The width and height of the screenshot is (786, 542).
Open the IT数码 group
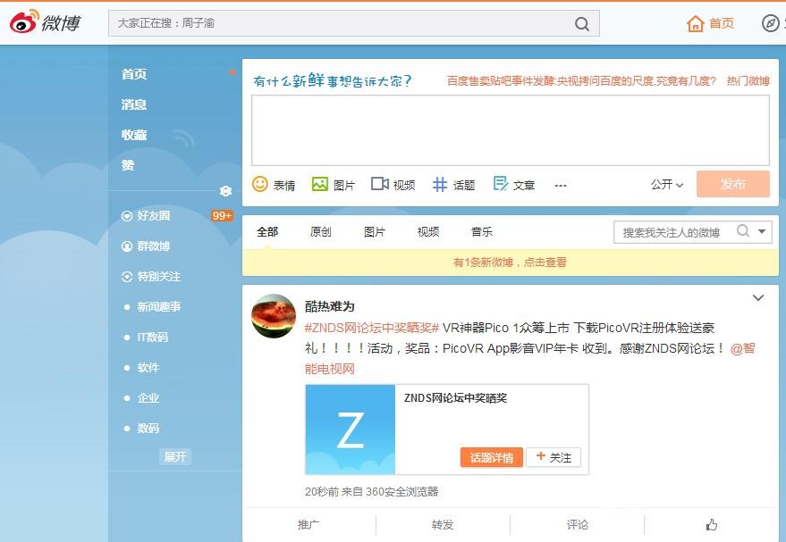[152, 338]
